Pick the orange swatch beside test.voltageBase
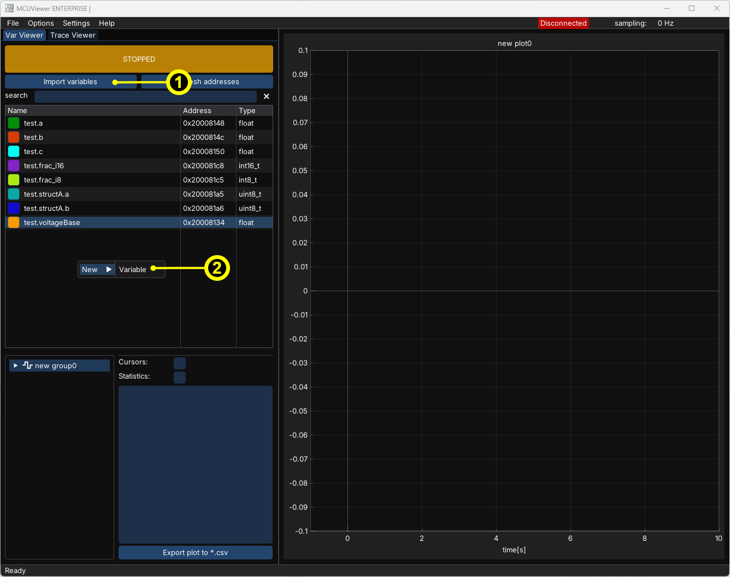Viewport: 731px width, 578px height. pyautogui.click(x=14, y=222)
